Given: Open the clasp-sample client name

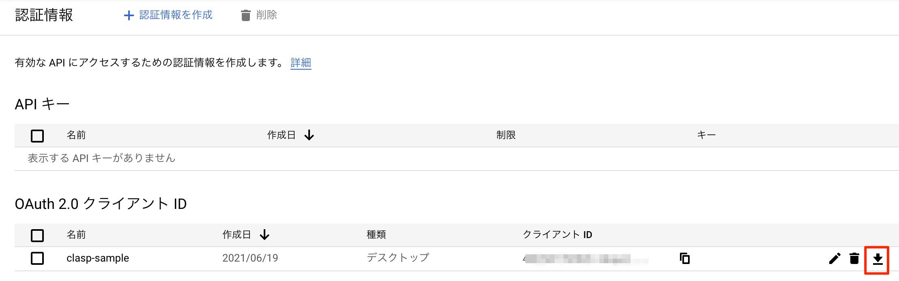Looking at the screenshot, I should [98, 258].
